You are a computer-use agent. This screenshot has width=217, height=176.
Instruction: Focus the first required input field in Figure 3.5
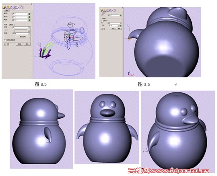[x=20, y=14]
